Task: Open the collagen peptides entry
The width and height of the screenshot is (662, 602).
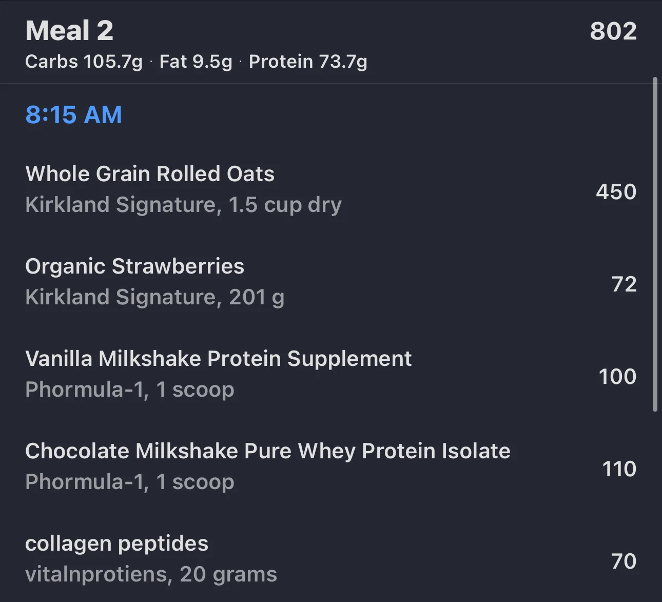Action: 331,559
